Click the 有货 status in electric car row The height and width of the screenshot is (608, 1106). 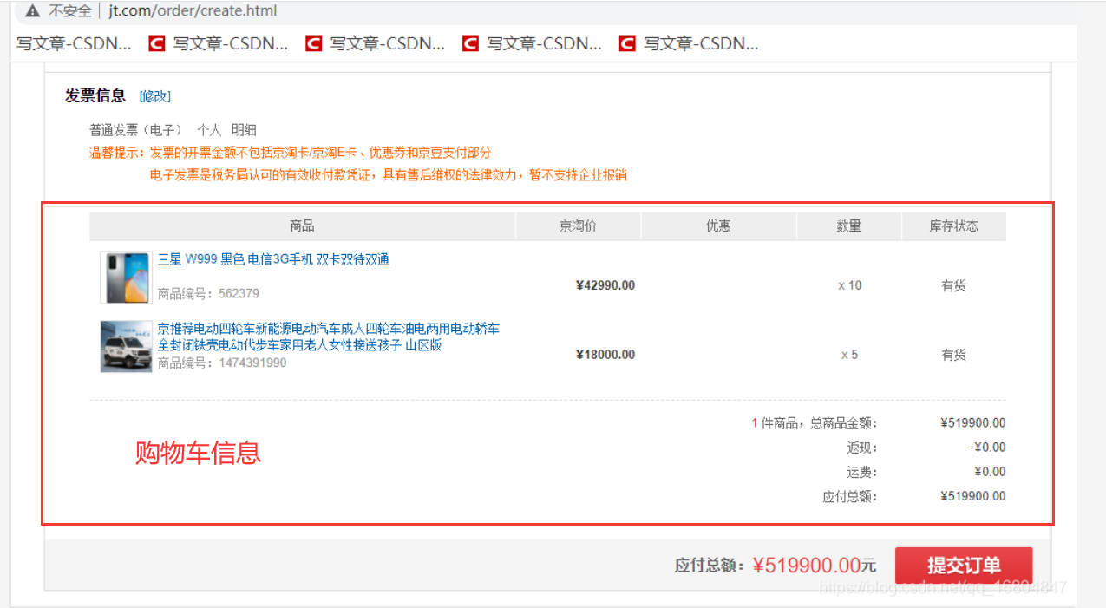[954, 355]
